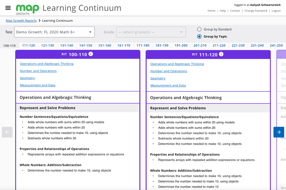Click the RIT 100-110 column header
This screenshot has height=190, width=286.
point(78,54)
